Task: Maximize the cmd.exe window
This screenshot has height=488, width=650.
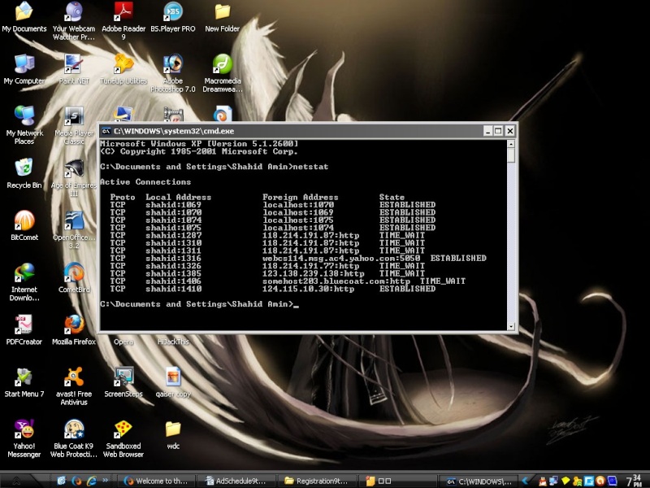Action: coord(498,131)
